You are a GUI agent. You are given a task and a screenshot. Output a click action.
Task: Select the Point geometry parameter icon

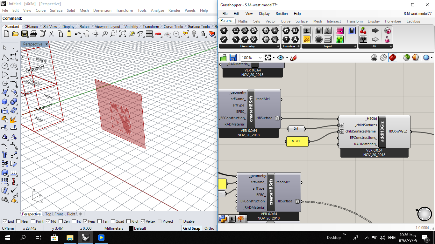tap(224, 30)
